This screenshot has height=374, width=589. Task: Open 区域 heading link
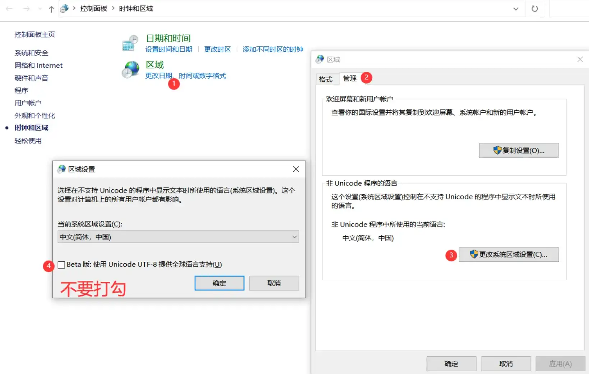(155, 65)
